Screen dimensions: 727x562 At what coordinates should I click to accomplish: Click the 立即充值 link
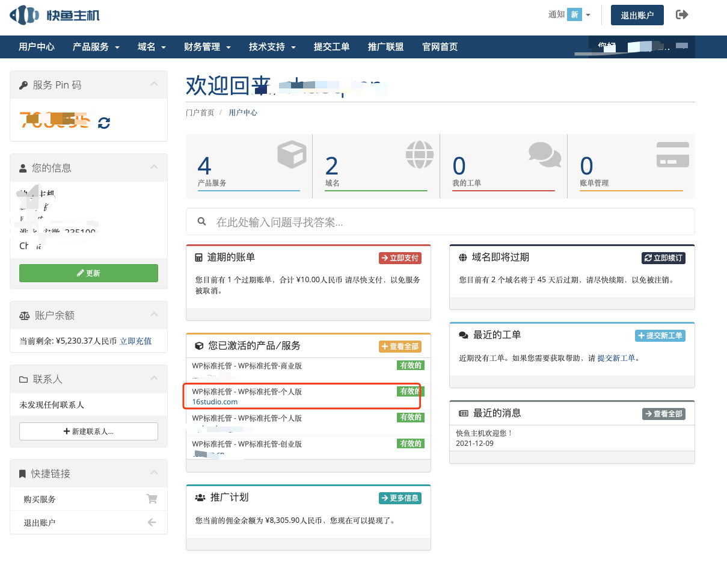(135, 341)
